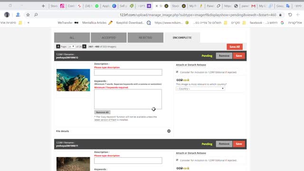Open the miluim https bookmark
Viewport: 304px width, 171px height.
171,23
